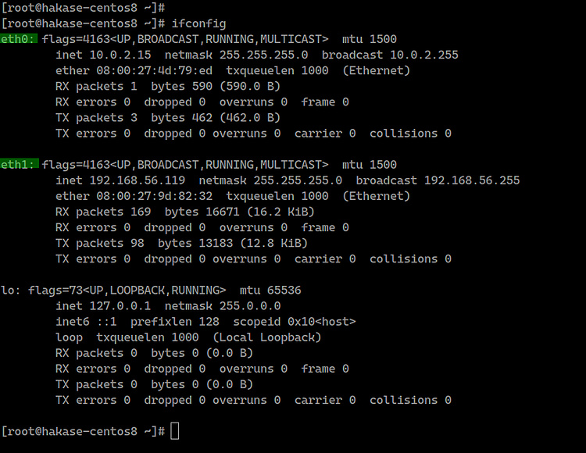
Task: Click the lo loopback interface label
Action: point(11,290)
